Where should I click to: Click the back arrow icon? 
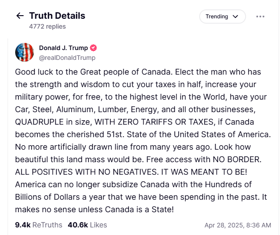tap(20, 16)
